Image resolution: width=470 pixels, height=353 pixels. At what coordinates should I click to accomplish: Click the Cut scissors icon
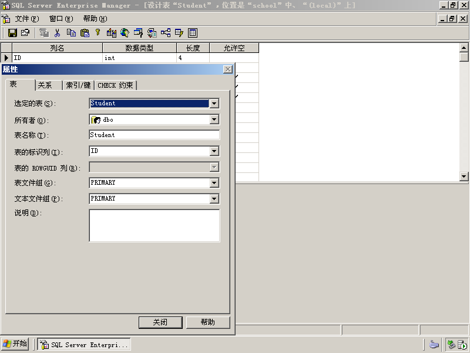coord(57,33)
